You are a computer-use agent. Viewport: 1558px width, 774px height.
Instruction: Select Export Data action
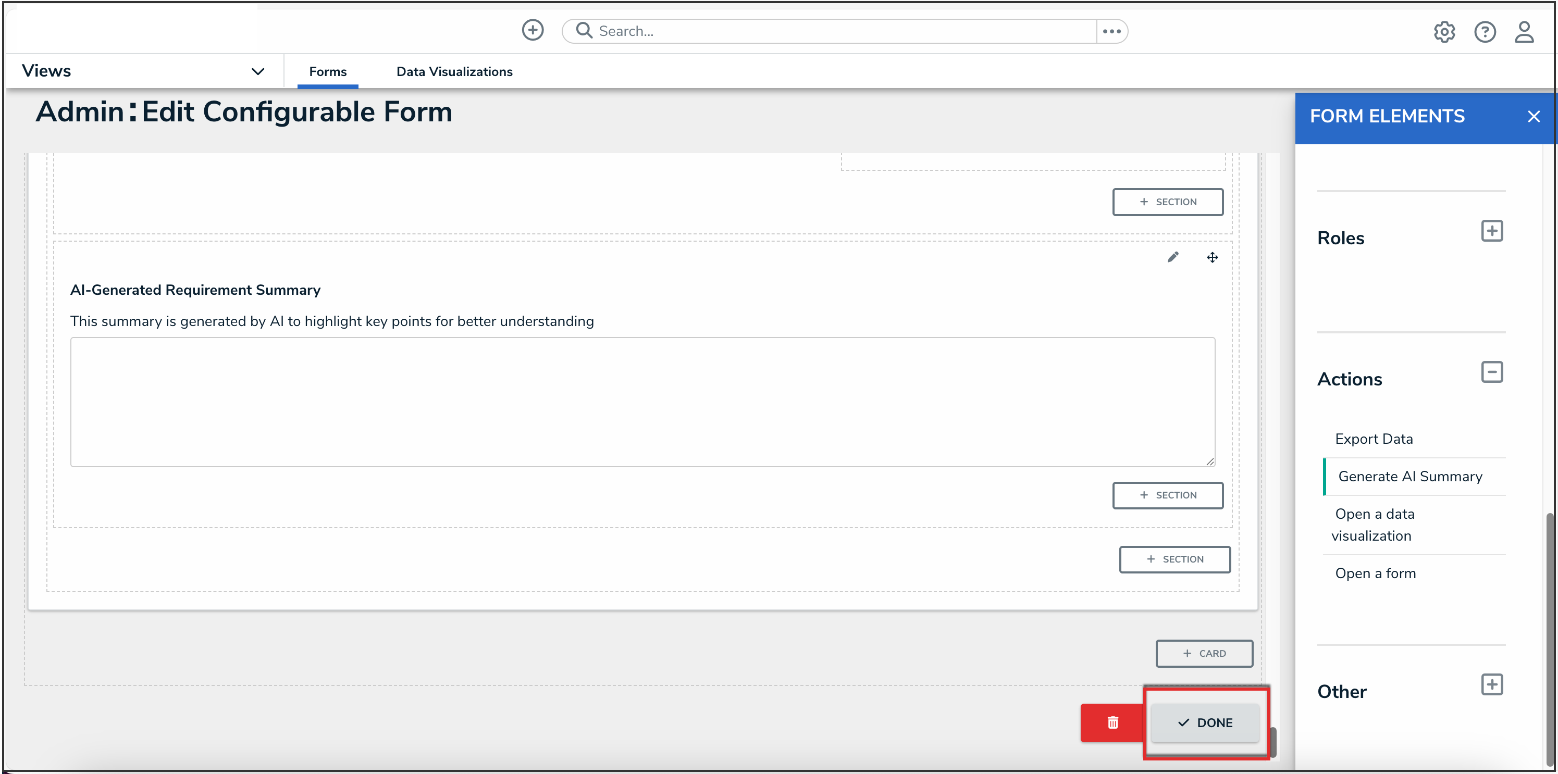[x=1374, y=439]
